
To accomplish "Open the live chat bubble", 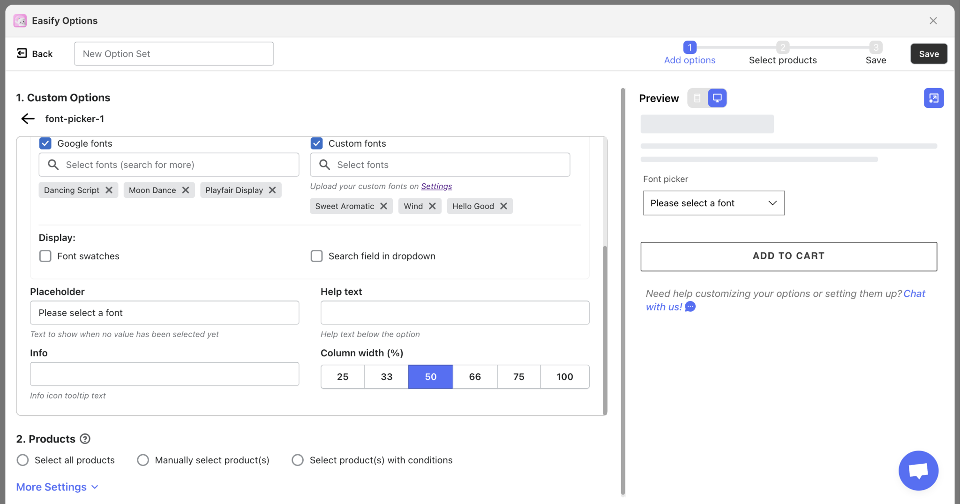I will pos(918,470).
